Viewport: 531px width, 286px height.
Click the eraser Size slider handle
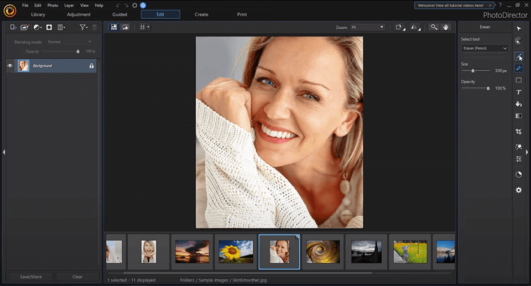point(473,71)
